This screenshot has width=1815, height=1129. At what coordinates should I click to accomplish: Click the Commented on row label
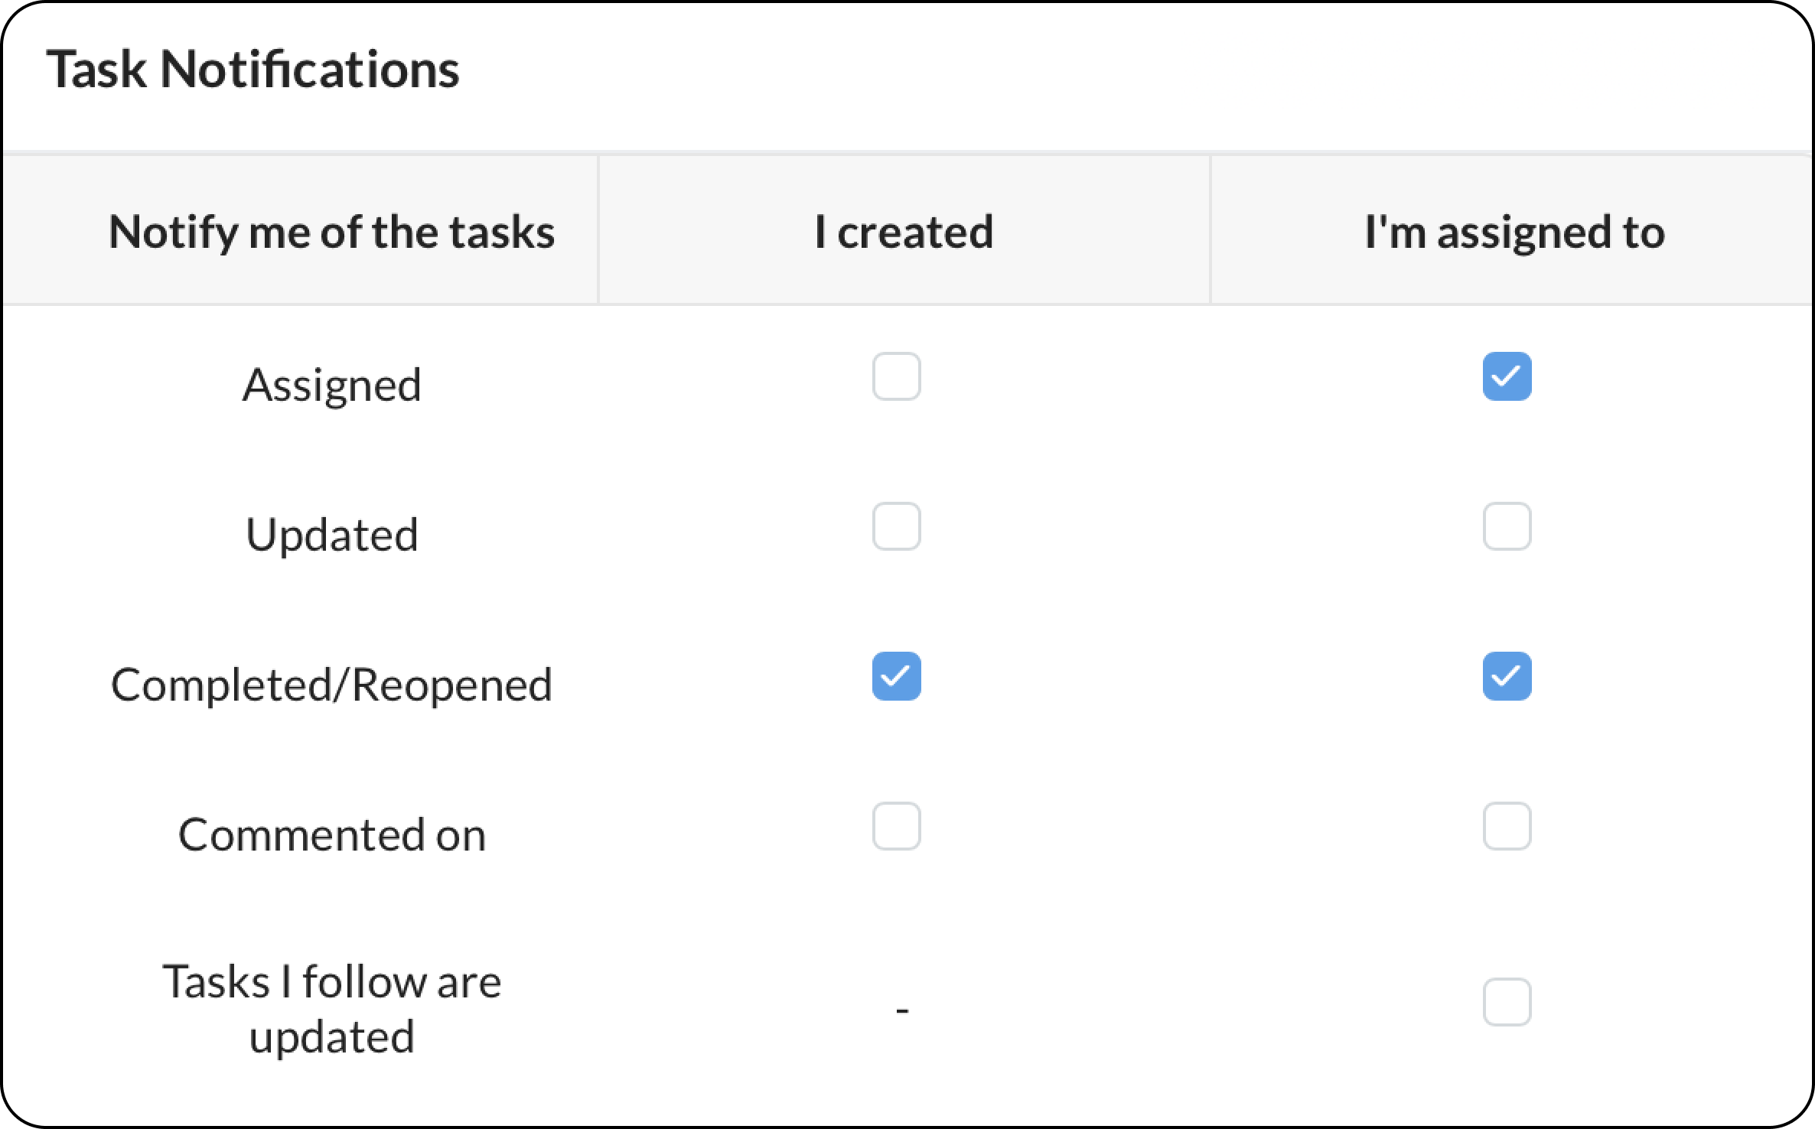pyautogui.click(x=331, y=835)
